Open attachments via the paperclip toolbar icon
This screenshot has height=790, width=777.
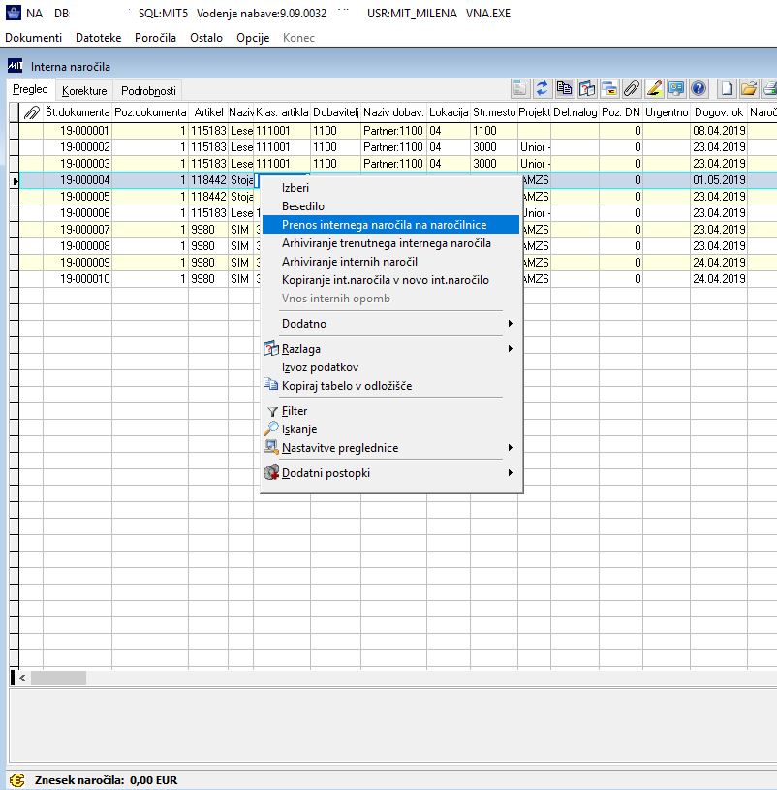[x=632, y=89]
